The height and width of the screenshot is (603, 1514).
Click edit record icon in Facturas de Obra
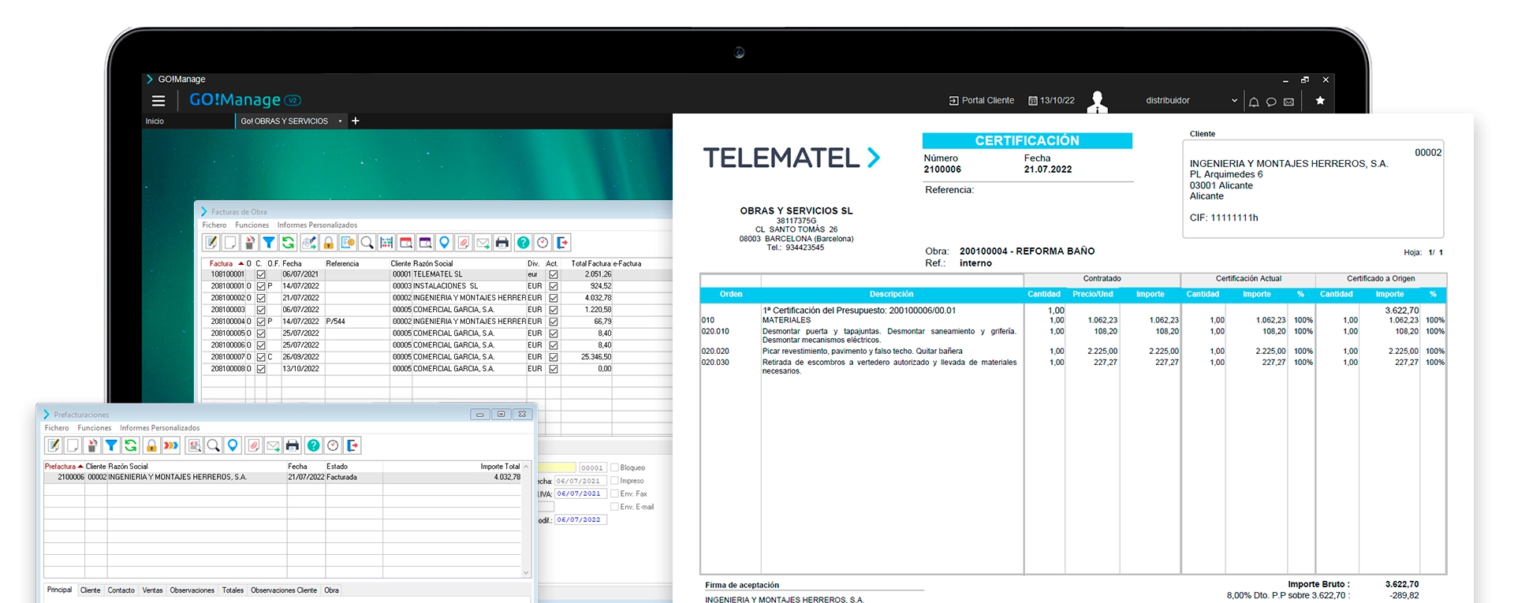(x=211, y=243)
